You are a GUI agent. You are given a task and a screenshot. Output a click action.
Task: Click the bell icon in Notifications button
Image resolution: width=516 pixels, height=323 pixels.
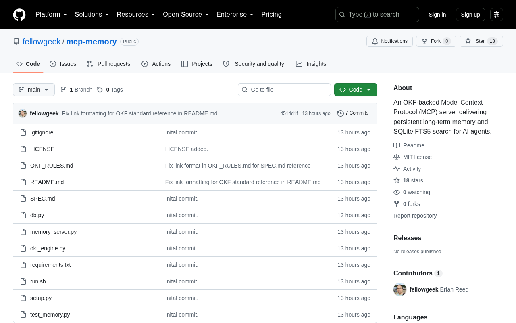[375, 41]
